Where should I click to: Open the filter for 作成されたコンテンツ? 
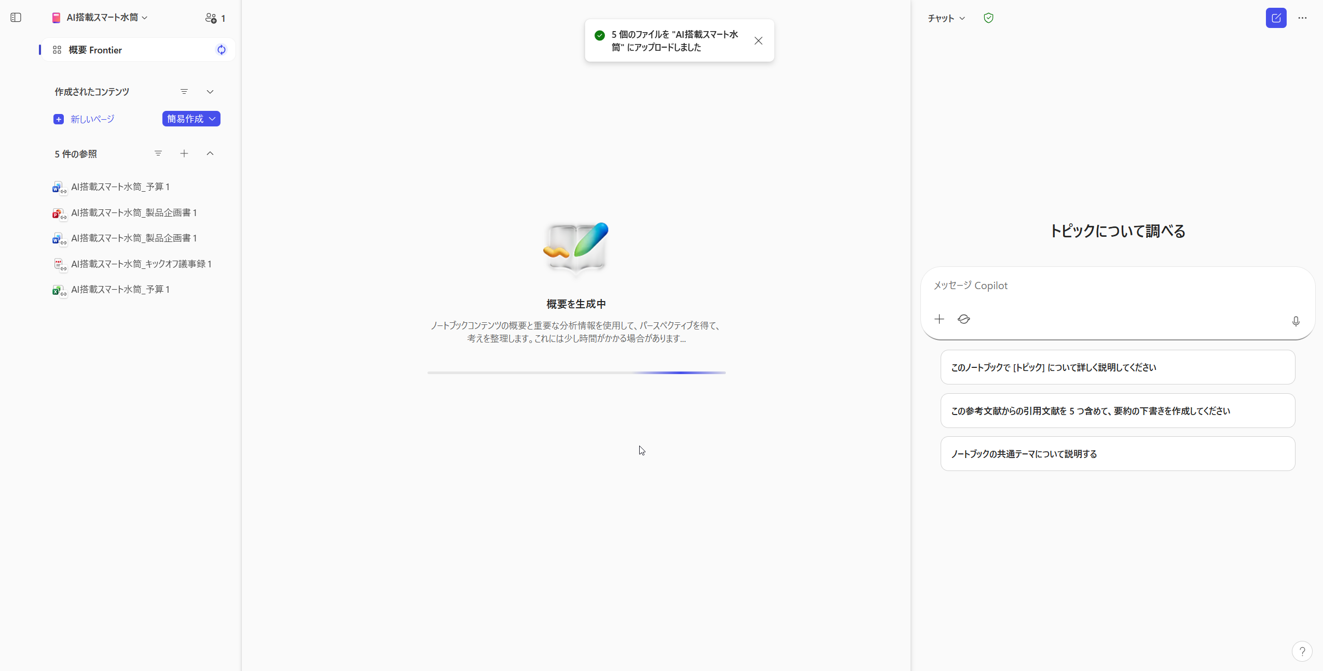click(185, 91)
